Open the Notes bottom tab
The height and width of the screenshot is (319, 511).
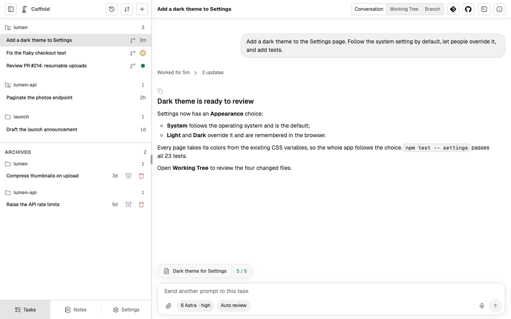click(75, 310)
